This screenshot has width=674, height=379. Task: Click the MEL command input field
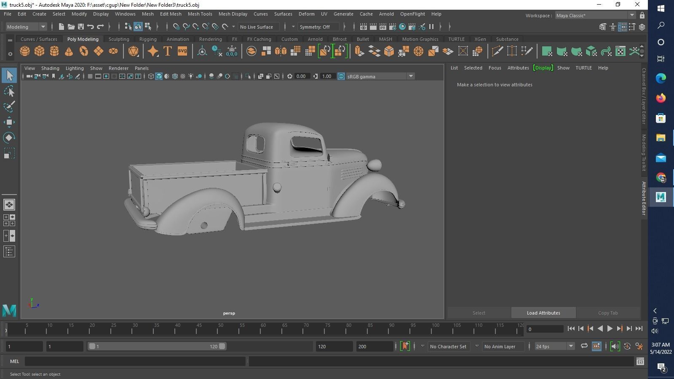pos(135,361)
